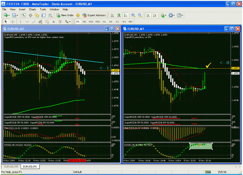Screen dimensions: 243x175
Task: Zoom out of the chart
Action: [140, 15]
